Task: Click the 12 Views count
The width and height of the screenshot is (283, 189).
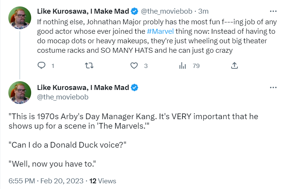Action: pos(103,181)
